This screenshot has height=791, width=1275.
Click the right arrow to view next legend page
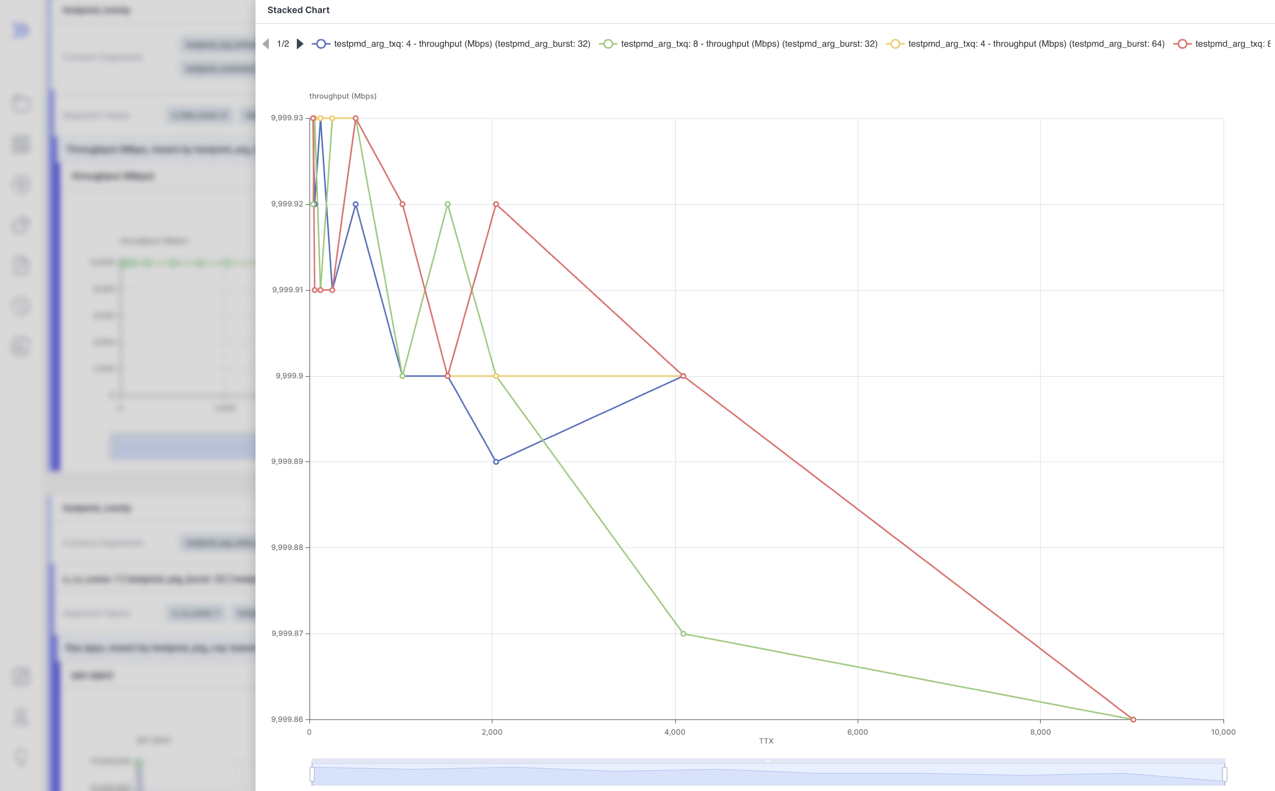[x=300, y=44]
